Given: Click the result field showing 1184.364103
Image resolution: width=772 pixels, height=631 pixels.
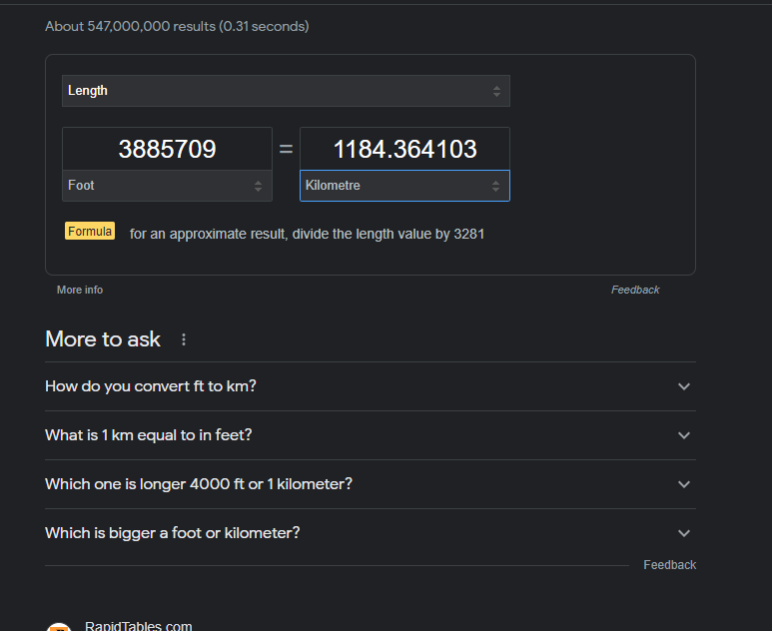Looking at the screenshot, I should [x=404, y=150].
